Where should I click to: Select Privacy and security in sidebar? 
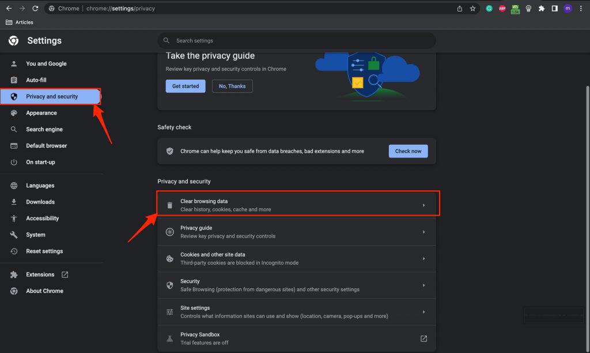(x=51, y=96)
